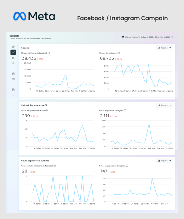Click the 48.1% decrease link for new likes
Image resolution: width=184 pixels, height=219 pixels.
pos(33,172)
